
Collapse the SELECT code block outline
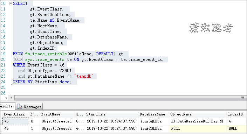pyautogui.click(x=11, y=3)
